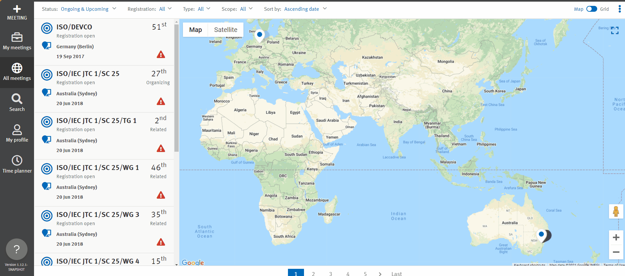
Task: Switch to the Map tab
Action: 195,30
